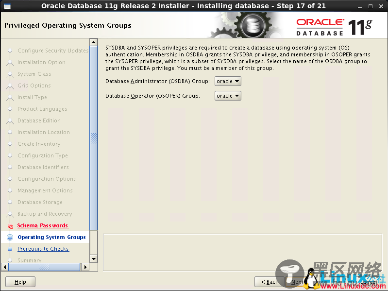Click the vertical scrollbar thumb in steps panel
This screenshot has height=291, width=388.
pos(94,138)
